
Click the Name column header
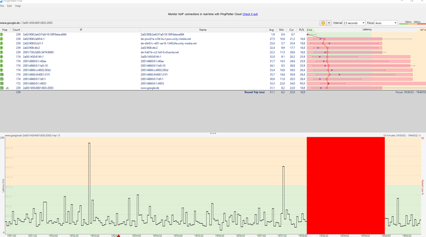pyautogui.click(x=203, y=30)
